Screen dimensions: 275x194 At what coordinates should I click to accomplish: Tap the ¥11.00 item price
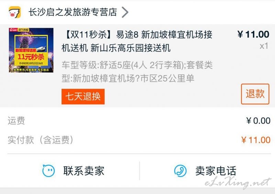[x=253, y=34]
